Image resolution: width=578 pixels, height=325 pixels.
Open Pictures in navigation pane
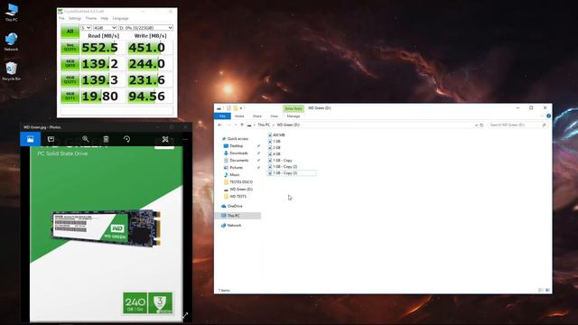click(233, 167)
